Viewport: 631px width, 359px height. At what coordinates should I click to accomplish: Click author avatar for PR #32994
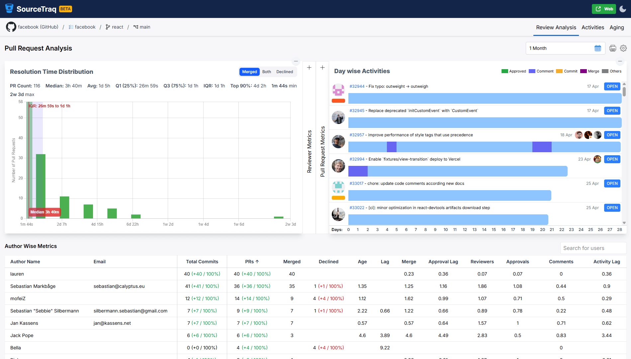point(338,166)
